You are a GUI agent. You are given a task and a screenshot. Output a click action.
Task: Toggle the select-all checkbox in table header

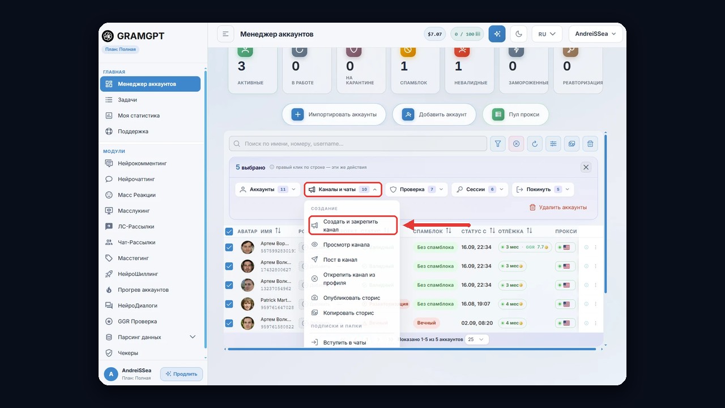coord(229,231)
